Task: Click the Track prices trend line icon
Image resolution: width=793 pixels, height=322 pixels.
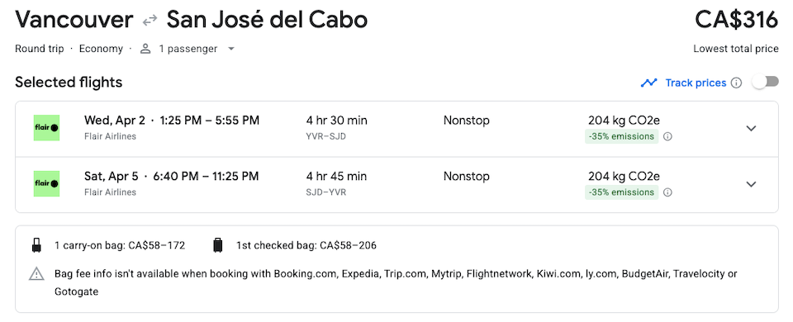Action: coord(649,83)
